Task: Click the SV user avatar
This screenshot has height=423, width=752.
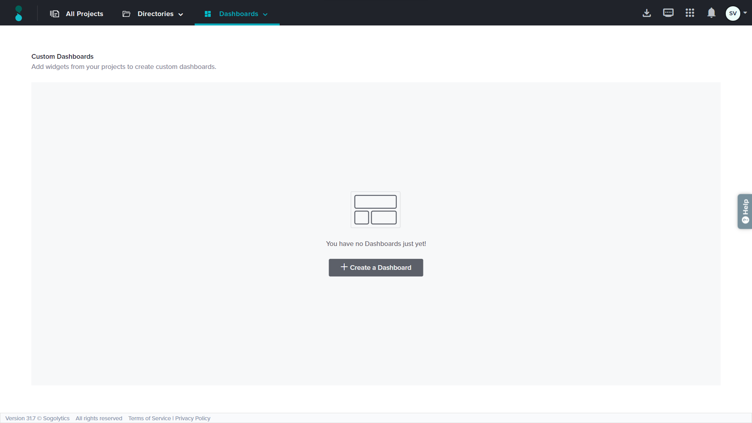Action: [x=732, y=13]
